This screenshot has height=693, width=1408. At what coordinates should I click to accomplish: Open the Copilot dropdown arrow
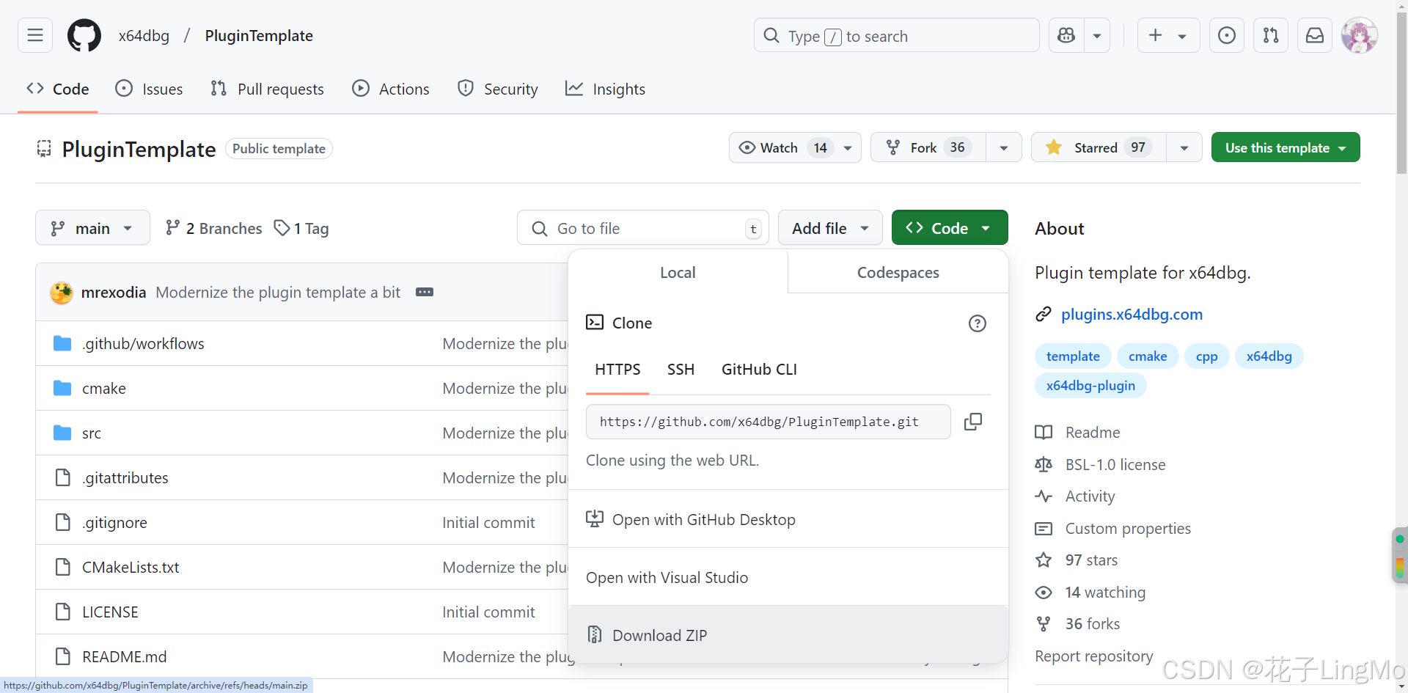[x=1097, y=35]
